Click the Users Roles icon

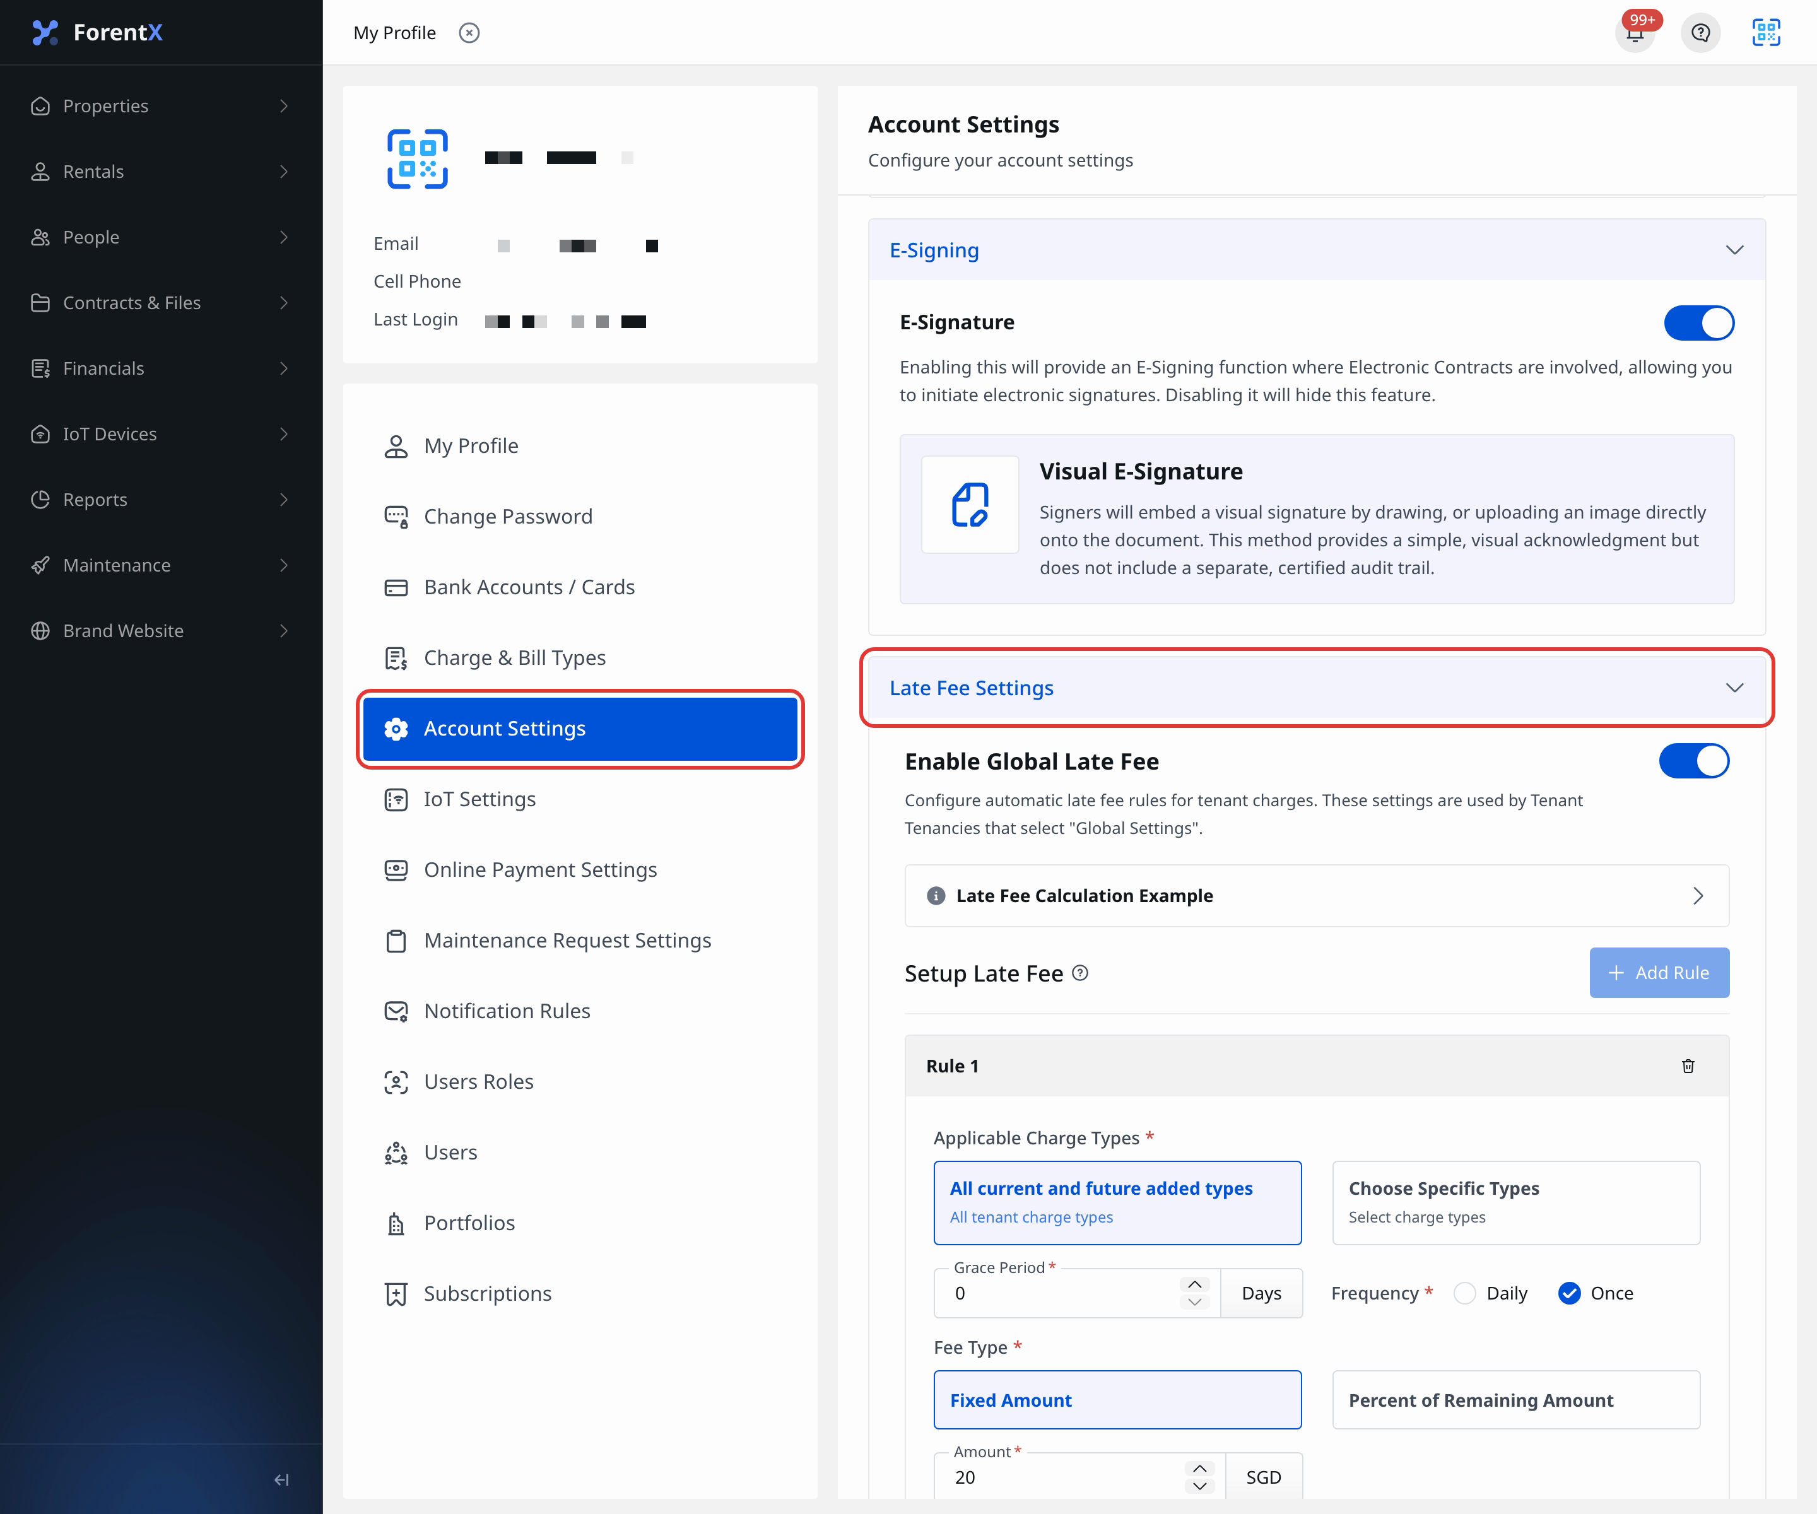click(x=396, y=1083)
